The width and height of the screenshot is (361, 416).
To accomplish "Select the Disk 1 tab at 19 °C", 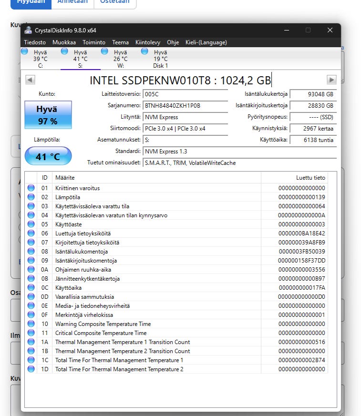I will click(160, 59).
